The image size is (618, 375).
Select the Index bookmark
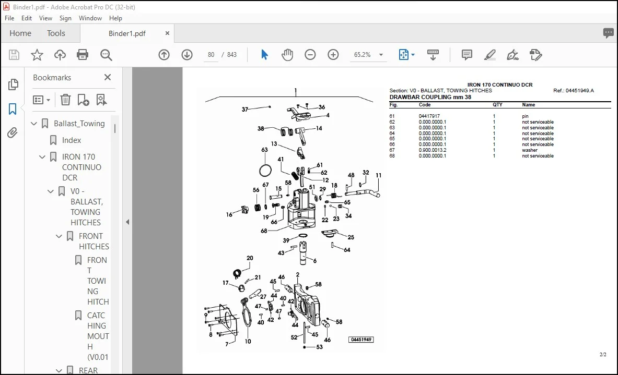point(72,140)
